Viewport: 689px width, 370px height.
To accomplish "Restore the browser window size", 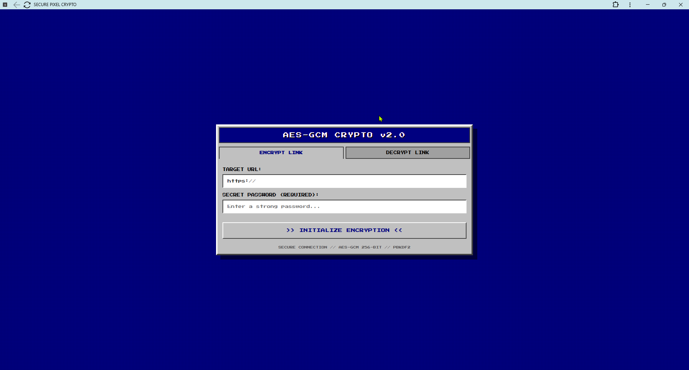I will pos(664,5).
